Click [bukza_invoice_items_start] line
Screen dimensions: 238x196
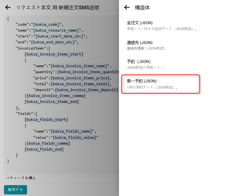(54, 54)
